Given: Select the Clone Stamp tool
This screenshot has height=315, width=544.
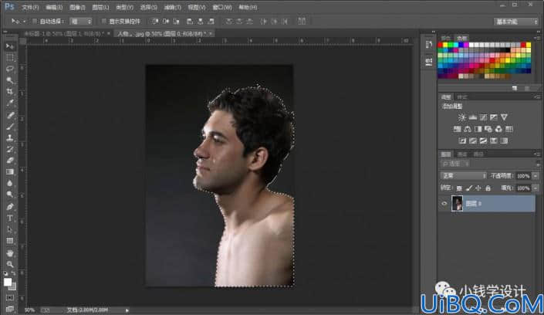Looking at the screenshot, I should click(10, 138).
